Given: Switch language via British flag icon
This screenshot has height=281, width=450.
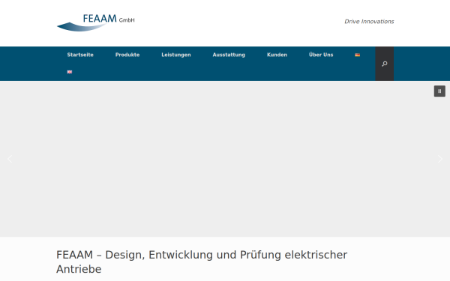Looking at the screenshot, I should coord(70,72).
